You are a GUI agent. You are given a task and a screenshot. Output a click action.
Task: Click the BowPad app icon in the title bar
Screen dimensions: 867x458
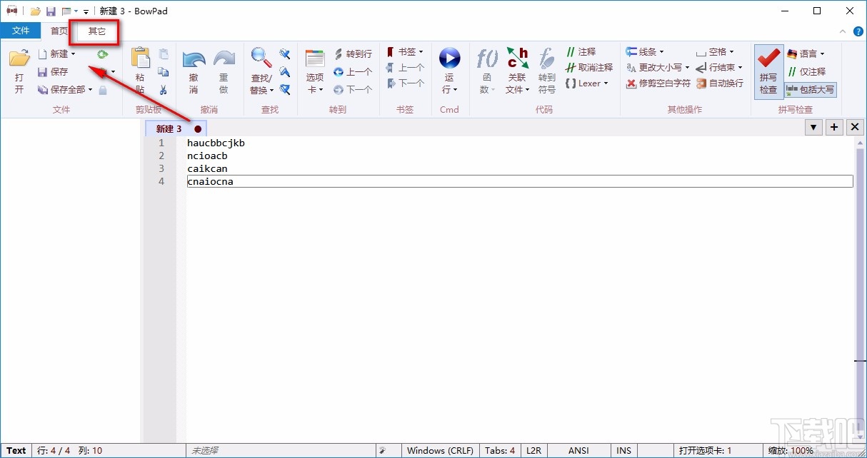click(11, 11)
